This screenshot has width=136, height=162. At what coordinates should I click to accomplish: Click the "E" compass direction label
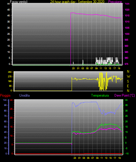coord(128,86)
